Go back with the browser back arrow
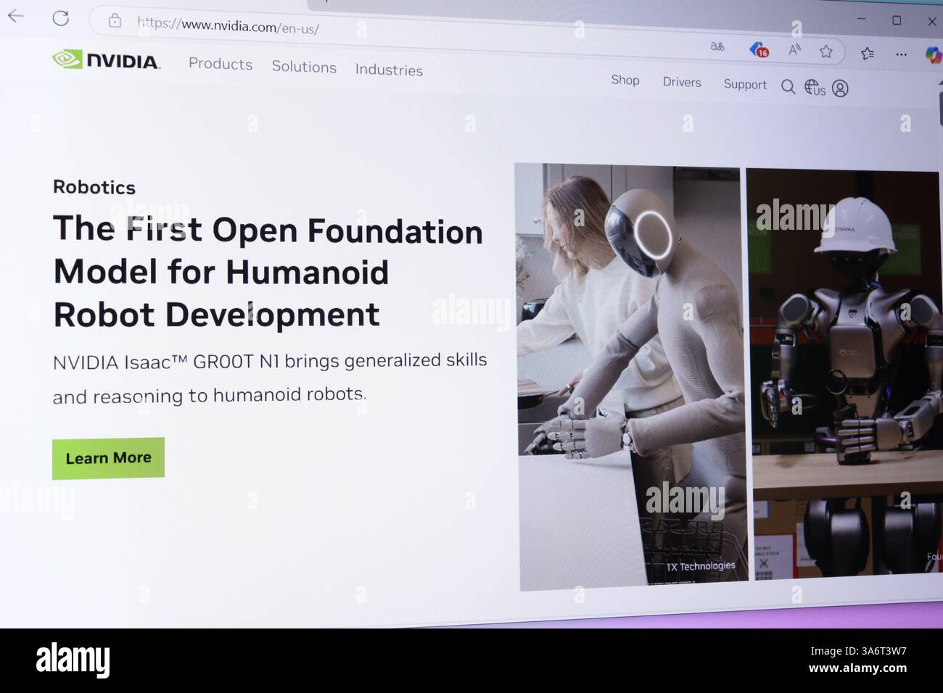 pyautogui.click(x=16, y=16)
